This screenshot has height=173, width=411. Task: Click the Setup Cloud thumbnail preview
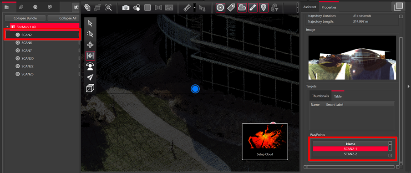265,142
